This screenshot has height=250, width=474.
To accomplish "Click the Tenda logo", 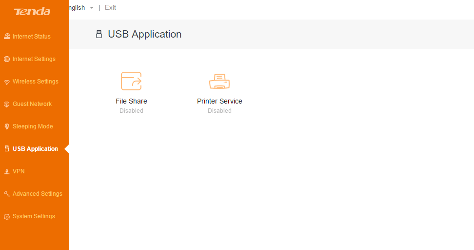I will pos(32,11).
